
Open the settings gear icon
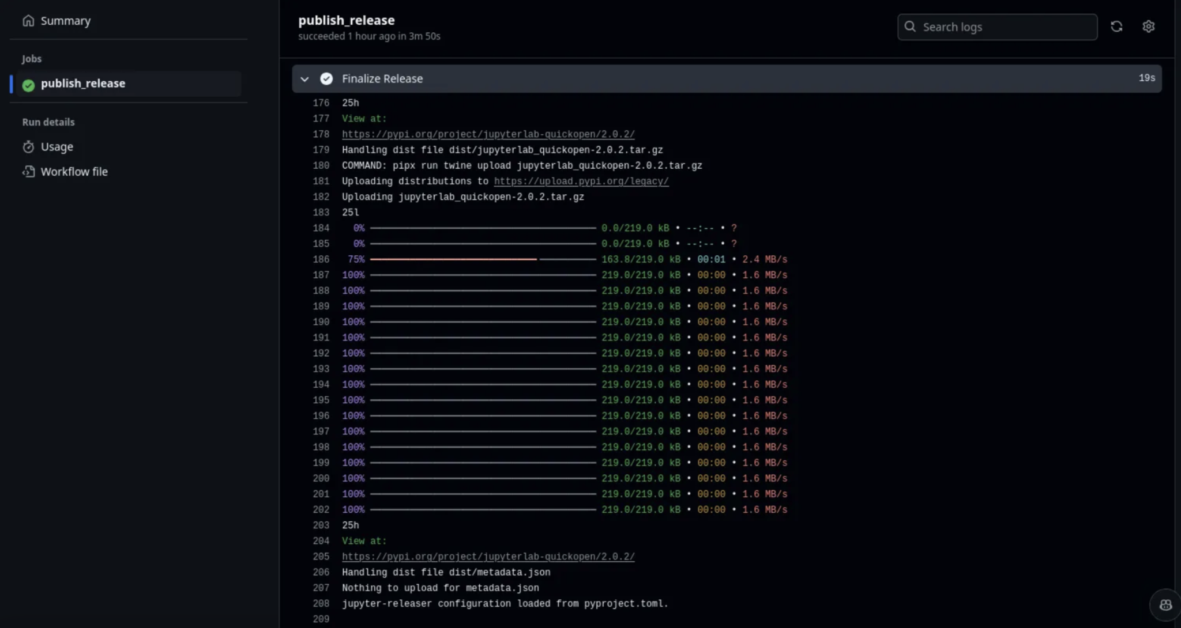tap(1148, 26)
